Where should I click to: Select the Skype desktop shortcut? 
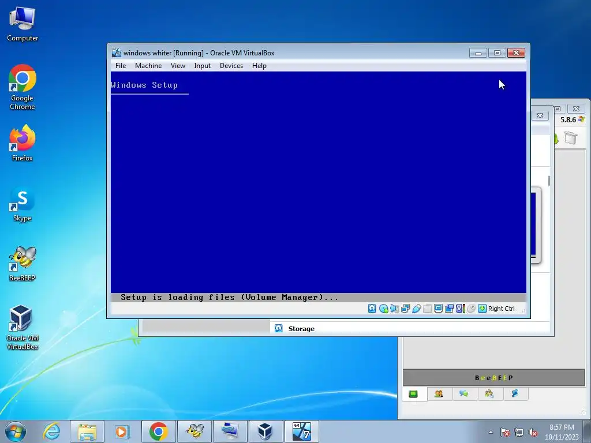pos(23,204)
